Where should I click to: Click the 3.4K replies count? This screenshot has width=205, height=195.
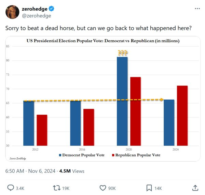20,188
